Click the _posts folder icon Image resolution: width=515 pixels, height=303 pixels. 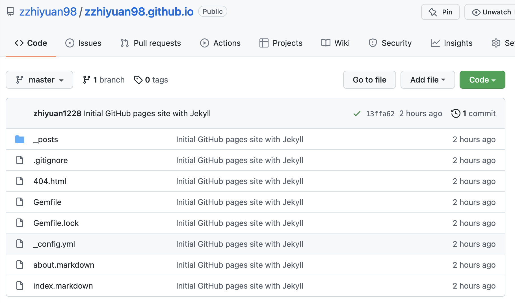click(20, 139)
